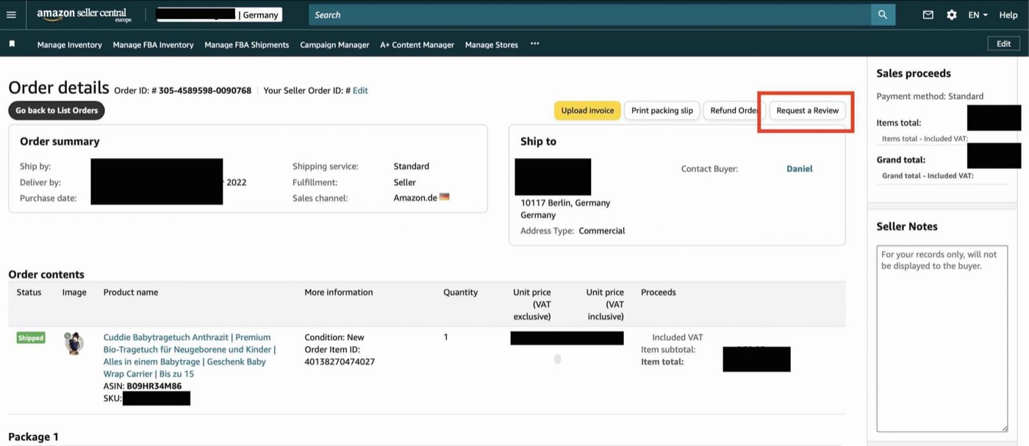Click inside the Seller Notes text area
The height and width of the screenshot is (446, 1029).
click(942, 339)
